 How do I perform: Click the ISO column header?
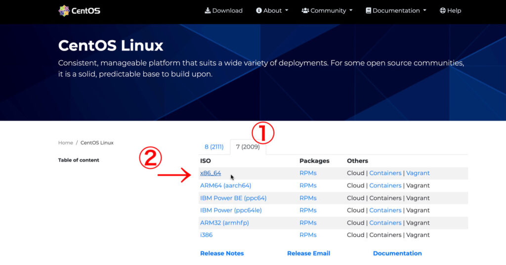tap(205, 161)
